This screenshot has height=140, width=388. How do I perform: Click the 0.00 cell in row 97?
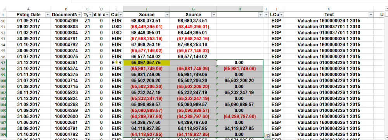click(239, 62)
